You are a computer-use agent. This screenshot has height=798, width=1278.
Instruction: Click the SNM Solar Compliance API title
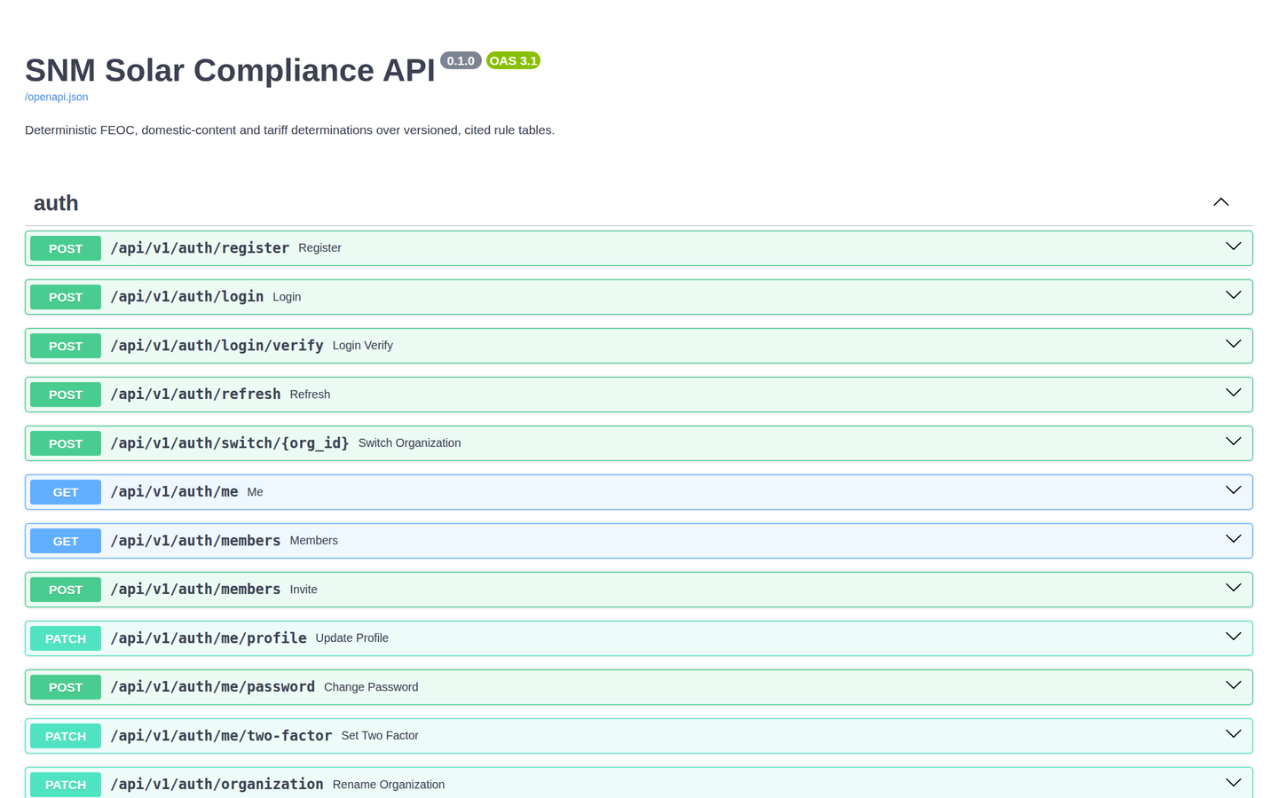230,70
